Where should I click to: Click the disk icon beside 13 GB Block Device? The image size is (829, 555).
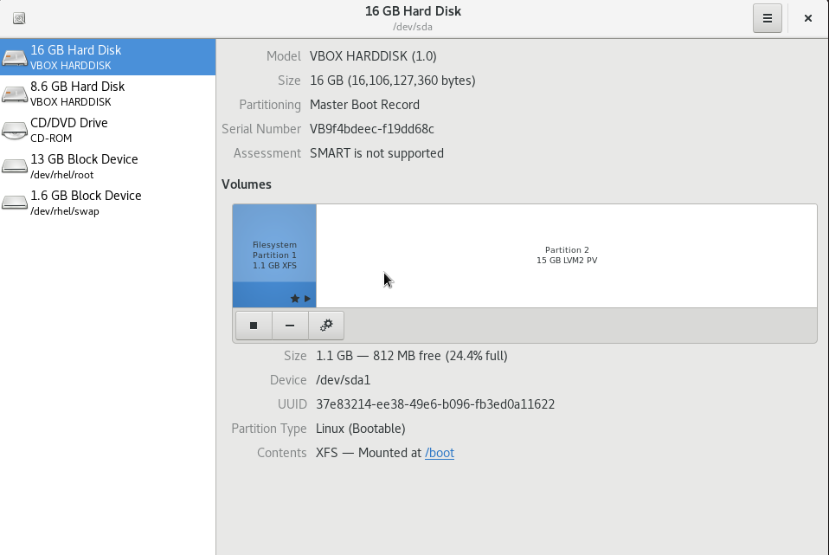pos(13,165)
